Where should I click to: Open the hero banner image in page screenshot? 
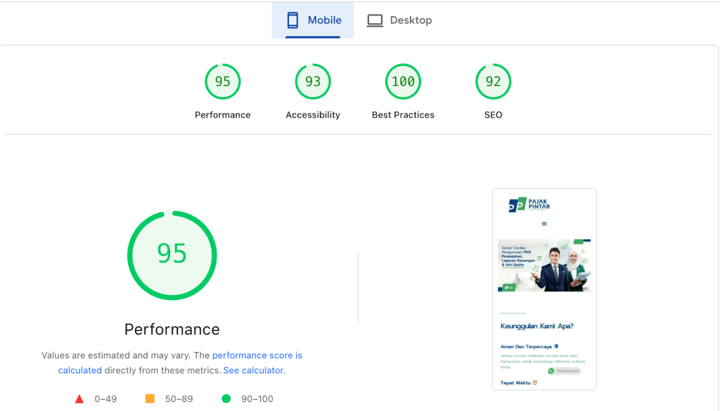pos(544,265)
